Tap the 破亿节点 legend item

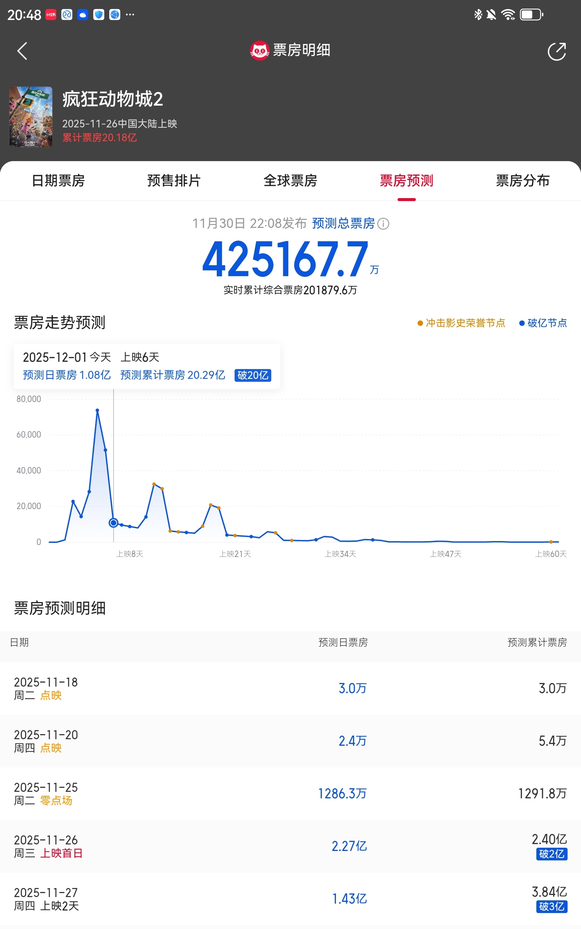543,323
